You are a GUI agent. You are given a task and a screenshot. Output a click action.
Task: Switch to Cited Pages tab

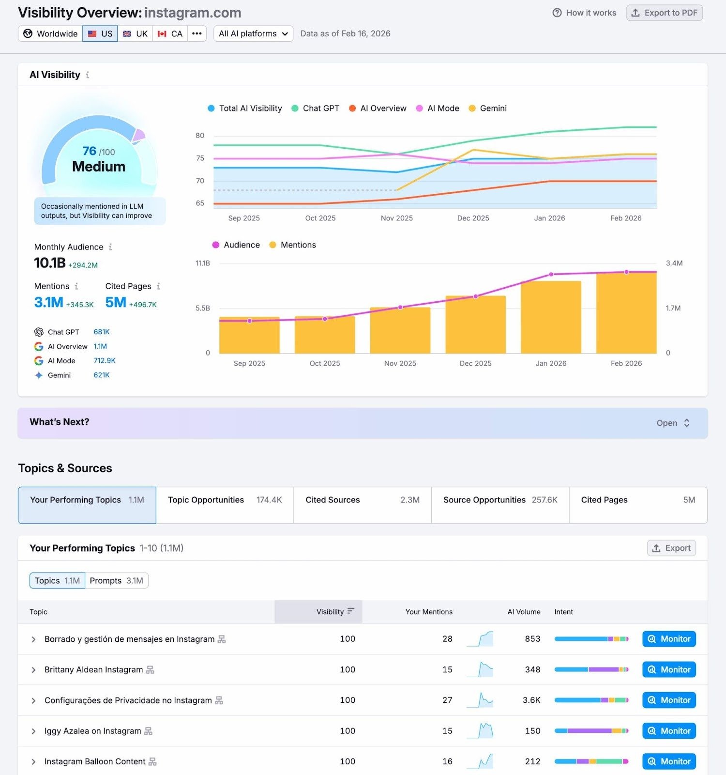638,505
